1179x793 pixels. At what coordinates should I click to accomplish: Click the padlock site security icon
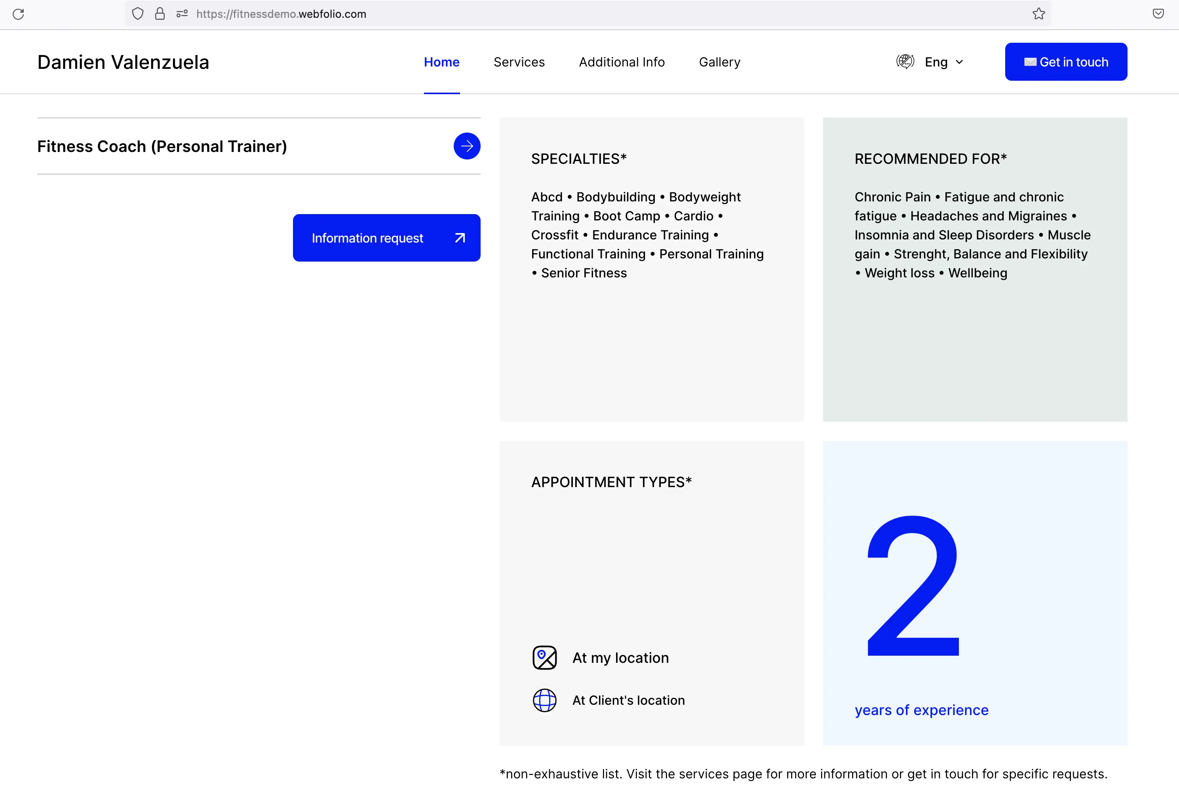tap(160, 14)
